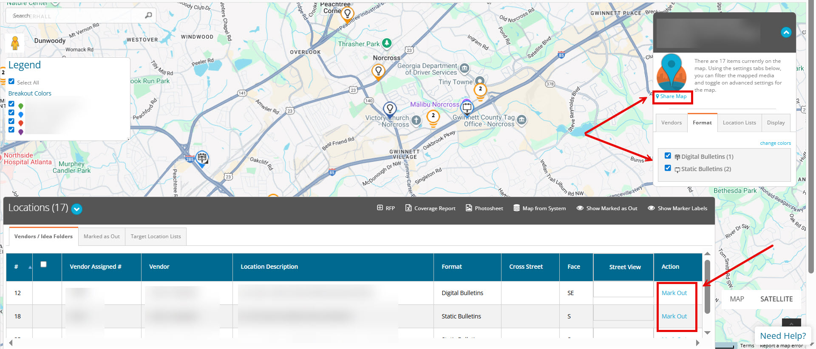Collapse the Locations (17) panel
Image resolution: width=816 pixels, height=349 pixels.
pyautogui.click(x=76, y=209)
